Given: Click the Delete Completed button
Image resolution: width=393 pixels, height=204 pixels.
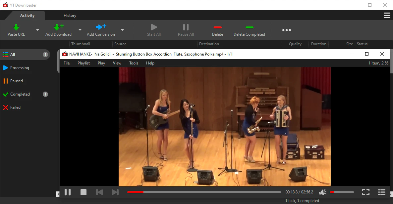Looking at the screenshot, I should [250, 30].
